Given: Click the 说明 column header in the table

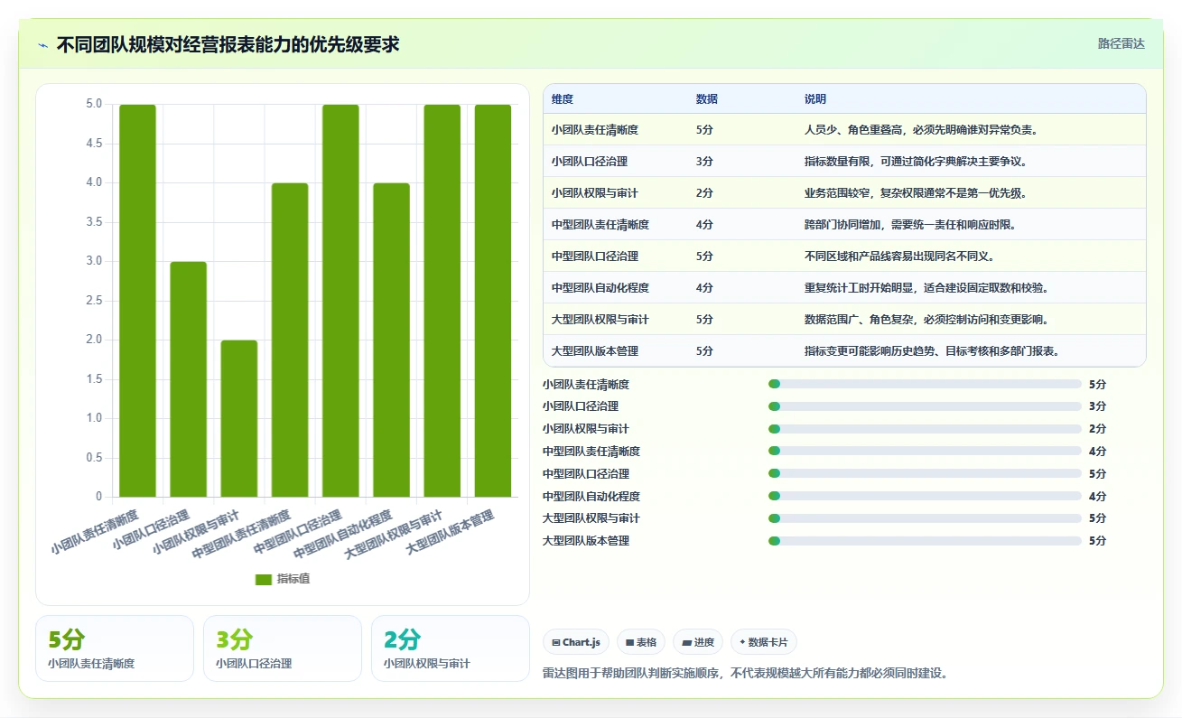Looking at the screenshot, I should [x=815, y=99].
